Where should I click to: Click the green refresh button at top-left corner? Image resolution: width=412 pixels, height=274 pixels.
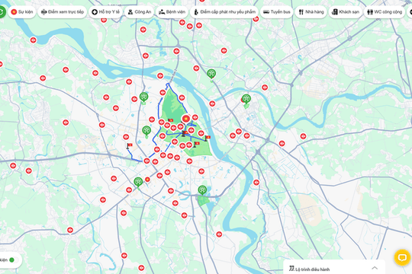[2, 12]
